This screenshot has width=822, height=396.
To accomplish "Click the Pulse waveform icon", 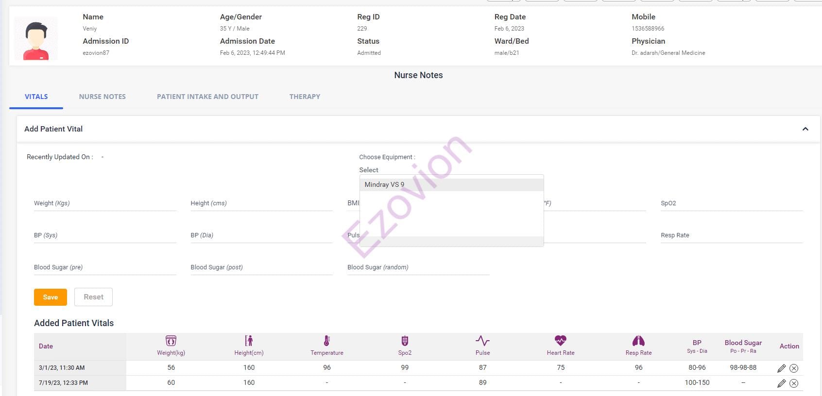I will click(482, 341).
